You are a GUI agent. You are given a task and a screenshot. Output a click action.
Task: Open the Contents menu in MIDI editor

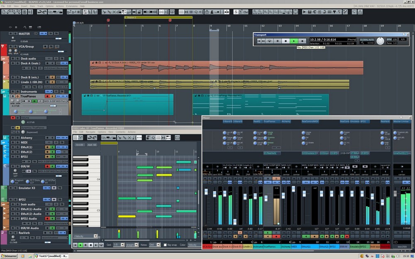tap(120, 132)
